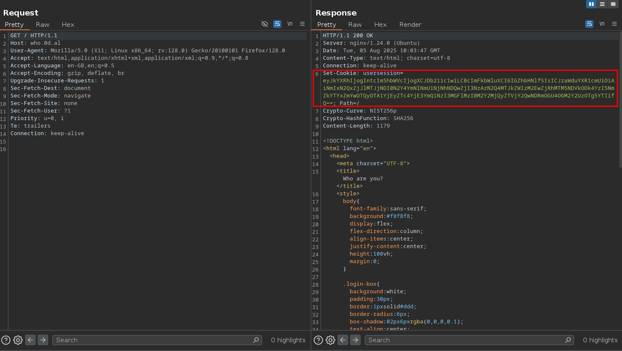This screenshot has height=351, width=622.
Task: Click the Request panel search field
Action: [153, 340]
